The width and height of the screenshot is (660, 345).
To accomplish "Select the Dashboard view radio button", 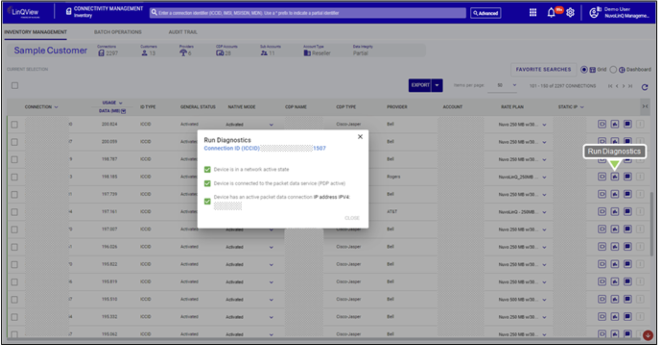I will (613, 69).
